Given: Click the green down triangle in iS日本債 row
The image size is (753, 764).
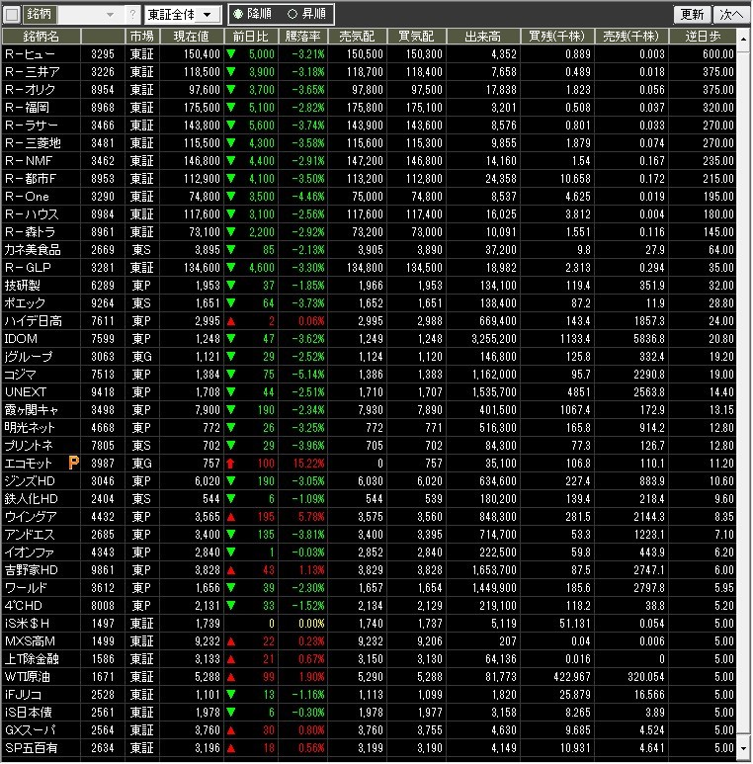Looking at the screenshot, I should point(231,713).
